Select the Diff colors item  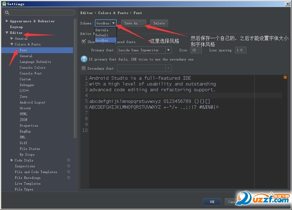(24, 143)
